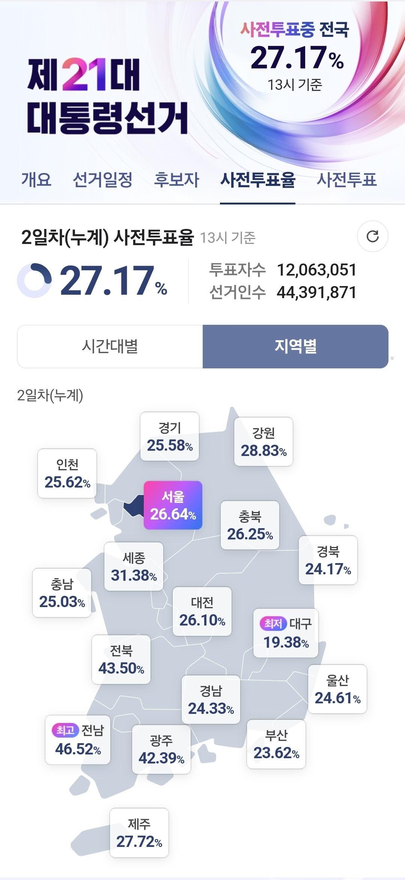Select the 세종 31.38% region card
Image resolution: width=405 pixels, height=880 pixels.
tap(134, 566)
